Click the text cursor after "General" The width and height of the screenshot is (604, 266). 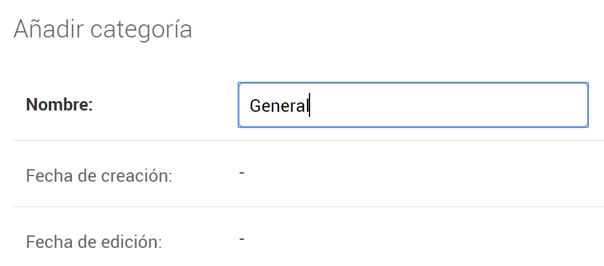(x=310, y=105)
